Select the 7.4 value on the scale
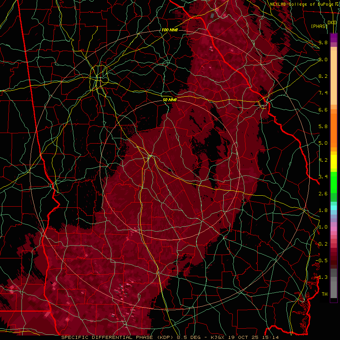 click(x=323, y=93)
